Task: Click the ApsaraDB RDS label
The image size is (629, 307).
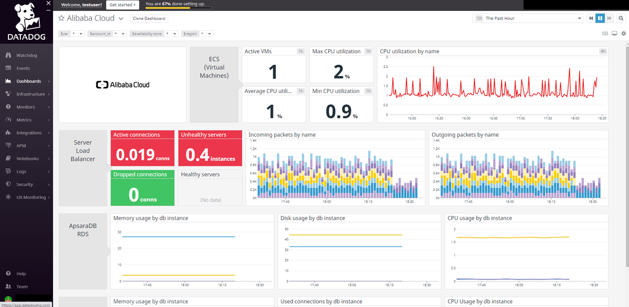Action: click(83, 230)
